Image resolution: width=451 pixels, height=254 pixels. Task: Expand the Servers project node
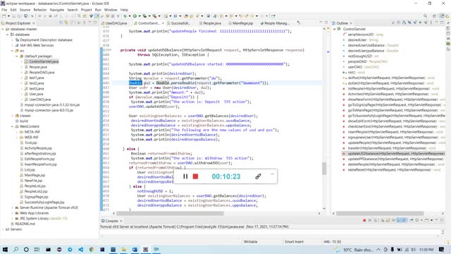coord(3,229)
